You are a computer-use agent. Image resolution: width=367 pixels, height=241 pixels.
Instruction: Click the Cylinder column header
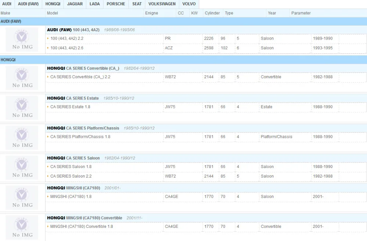tap(212, 13)
